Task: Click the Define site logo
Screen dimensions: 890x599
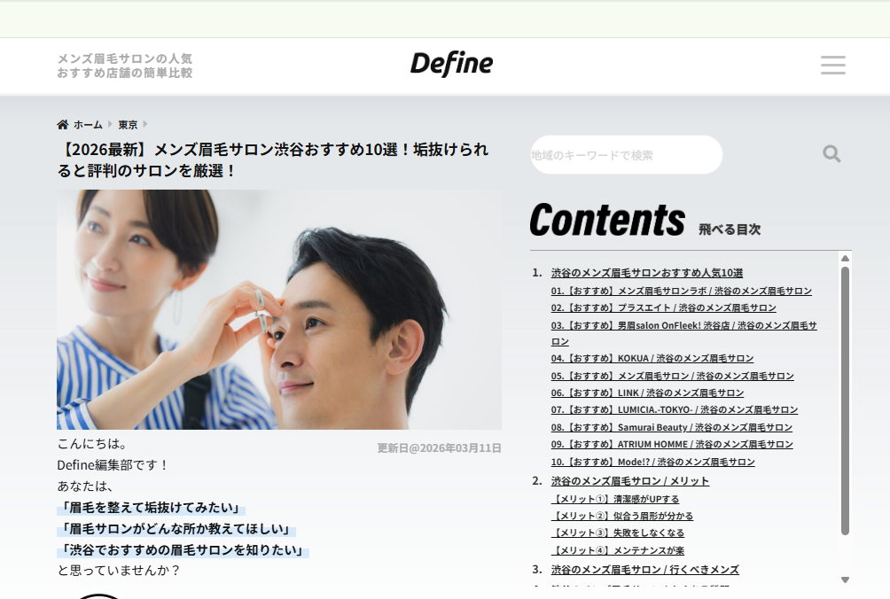Action: tap(451, 65)
